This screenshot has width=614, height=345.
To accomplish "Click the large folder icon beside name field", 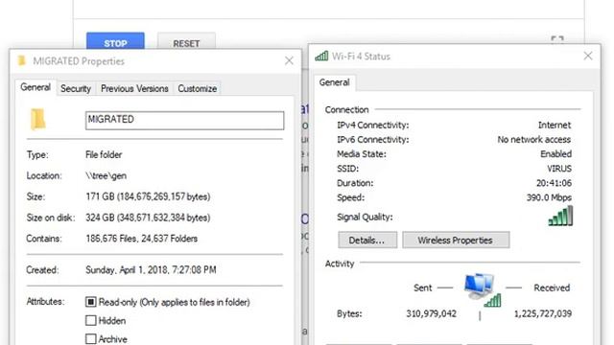I will [38, 119].
